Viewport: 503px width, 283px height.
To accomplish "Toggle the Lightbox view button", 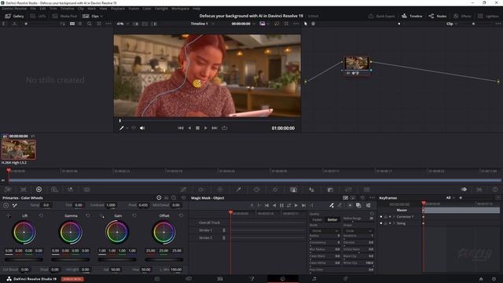I will point(488,16).
